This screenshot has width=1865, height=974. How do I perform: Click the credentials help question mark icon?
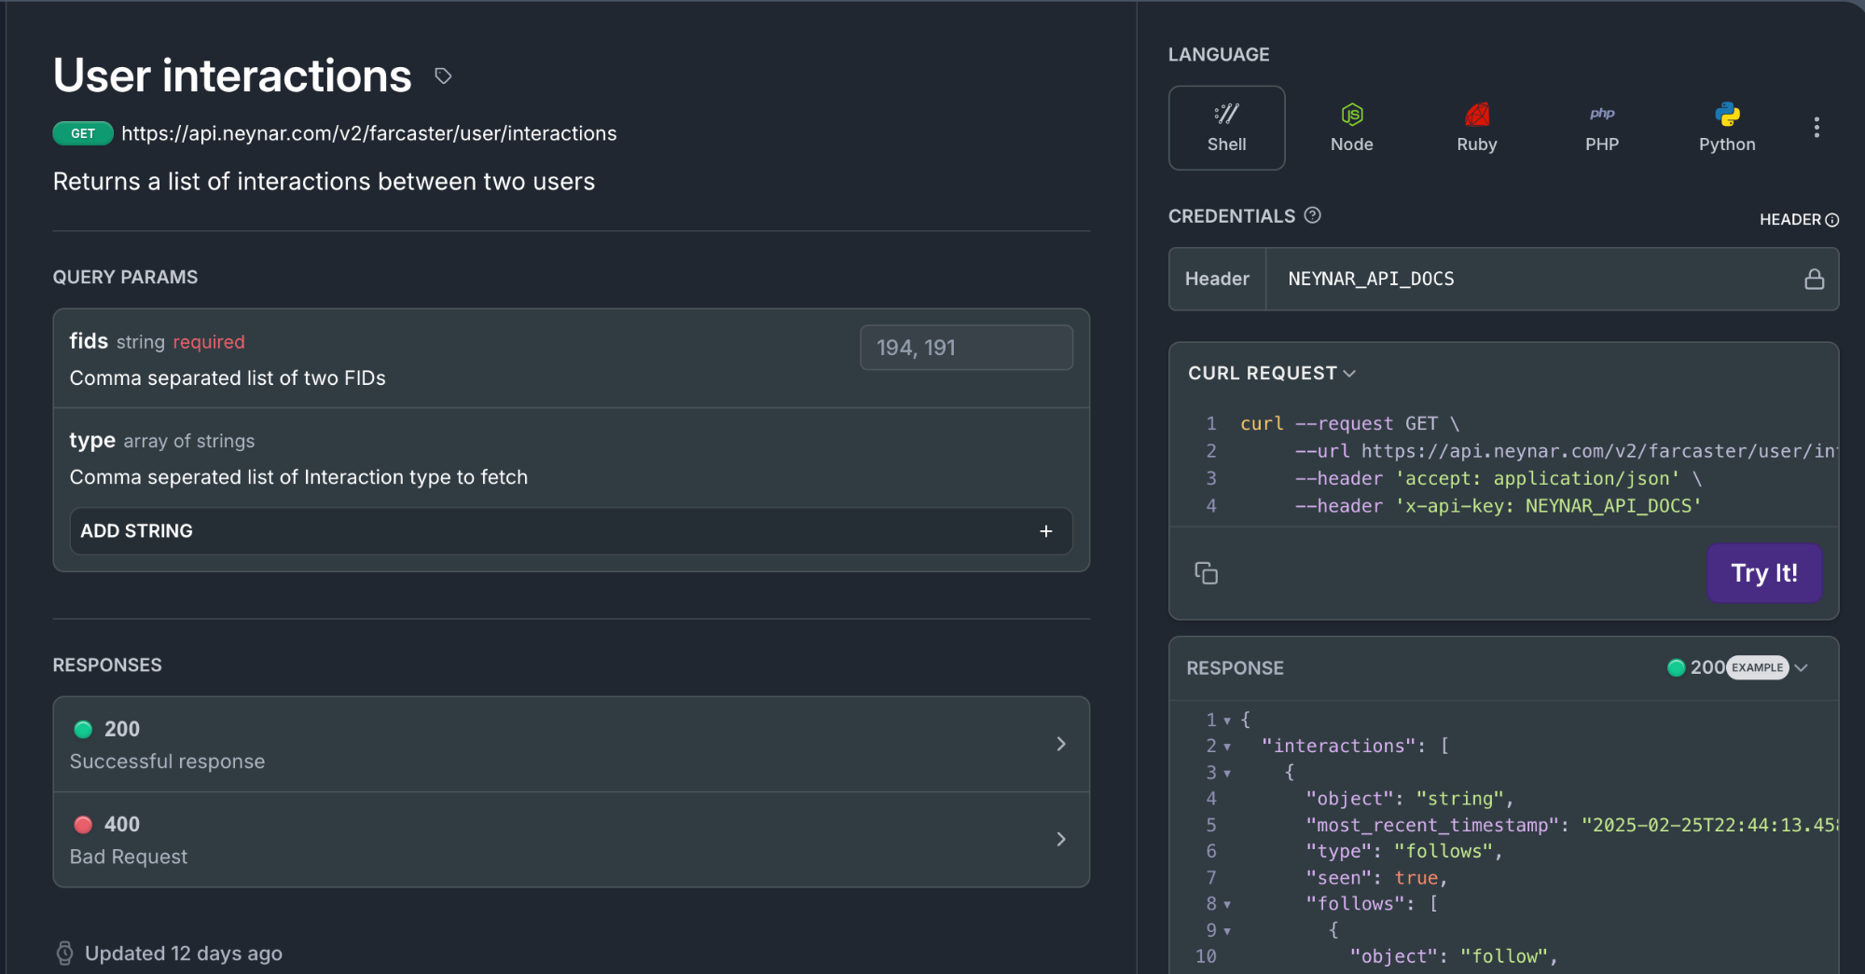click(1312, 215)
